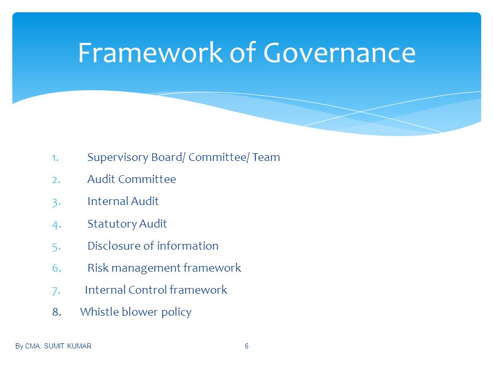Select 'Disclosure of information' text
The height and width of the screenshot is (369, 493).
tap(153, 245)
